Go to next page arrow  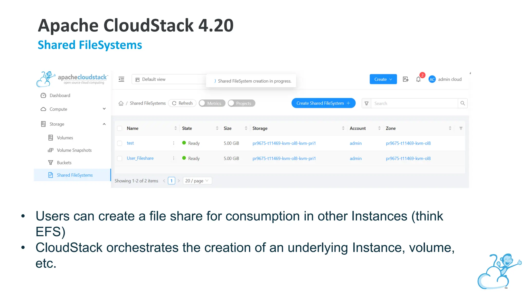179,181
